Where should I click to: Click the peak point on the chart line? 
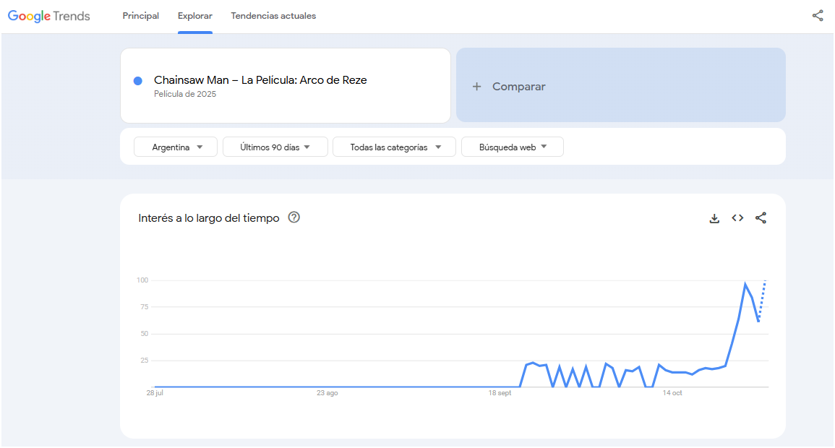pyautogui.click(x=745, y=284)
